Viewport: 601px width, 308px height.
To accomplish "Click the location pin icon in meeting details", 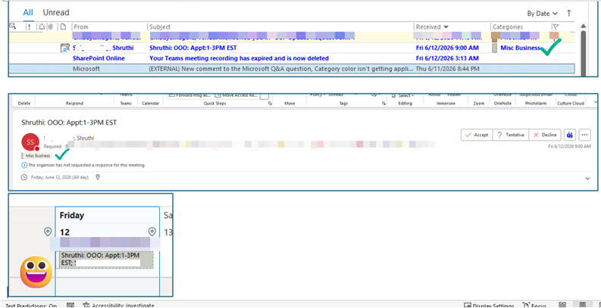I will pyautogui.click(x=97, y=177).
